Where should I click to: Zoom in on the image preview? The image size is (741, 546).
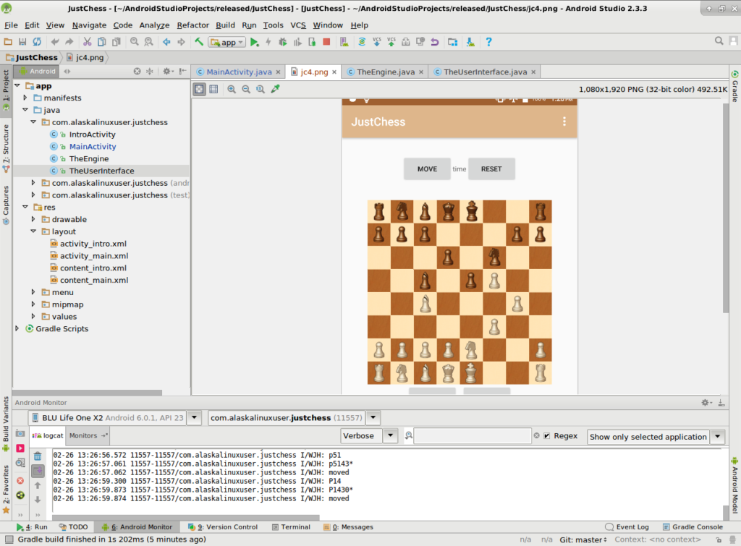click(232, 89)
